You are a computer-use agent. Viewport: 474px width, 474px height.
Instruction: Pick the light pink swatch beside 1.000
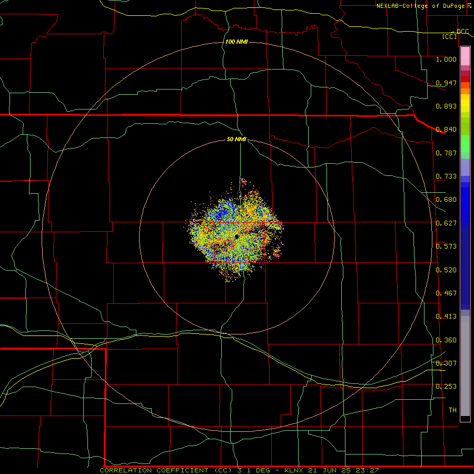[x=465, y=56]
